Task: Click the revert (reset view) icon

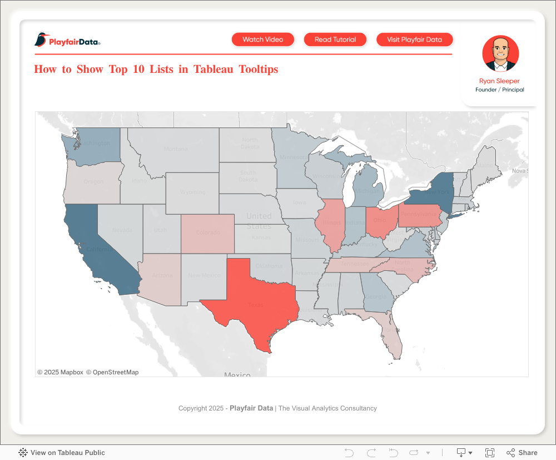Action: pyautogui.click(x=393, y=453)
